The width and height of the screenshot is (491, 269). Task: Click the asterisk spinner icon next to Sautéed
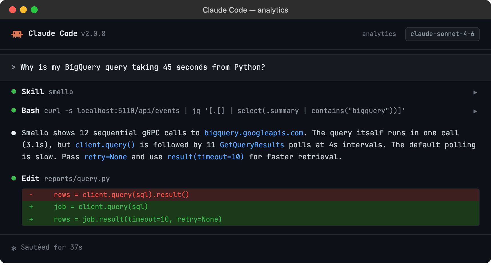14,248
